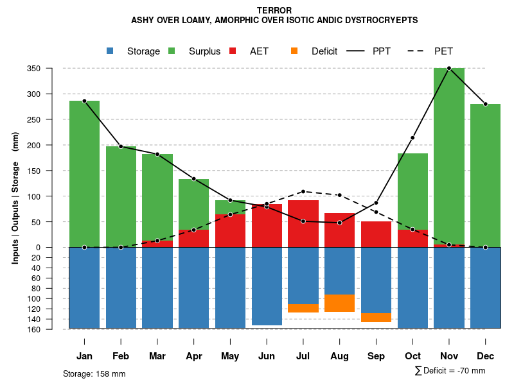Screen dimensions: 514x385
Task: Click the PET data point peak in July
Action: 303,191
